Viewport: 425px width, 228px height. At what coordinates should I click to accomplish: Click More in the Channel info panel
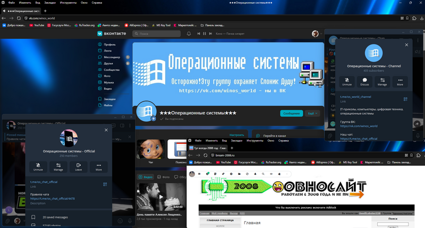(400, 82)
